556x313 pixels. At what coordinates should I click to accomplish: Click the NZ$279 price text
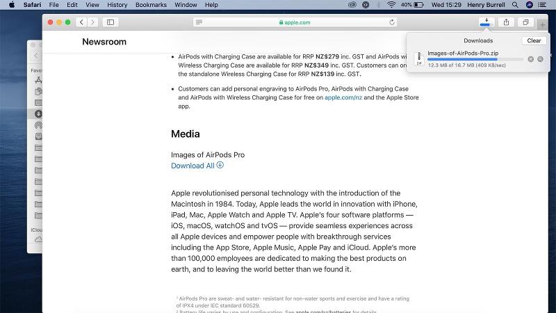point(327,56)
